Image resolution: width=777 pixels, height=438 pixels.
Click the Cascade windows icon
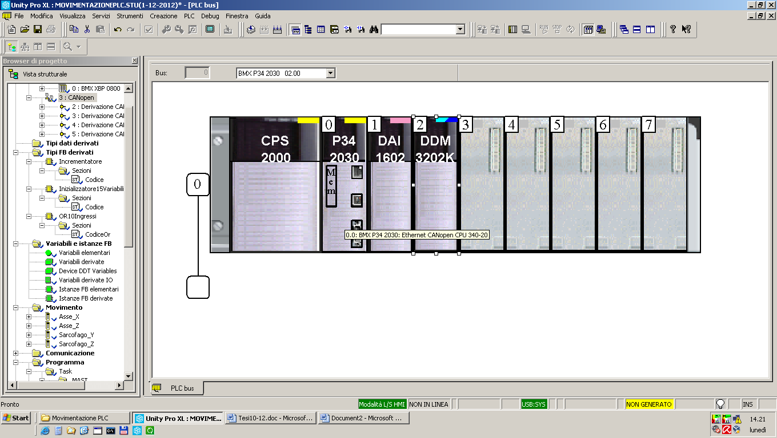624,29
